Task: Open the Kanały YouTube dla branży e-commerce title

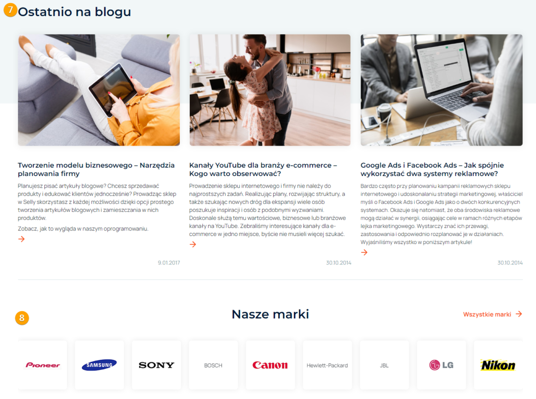Action: pyautogui.click(x=263, y=169)
